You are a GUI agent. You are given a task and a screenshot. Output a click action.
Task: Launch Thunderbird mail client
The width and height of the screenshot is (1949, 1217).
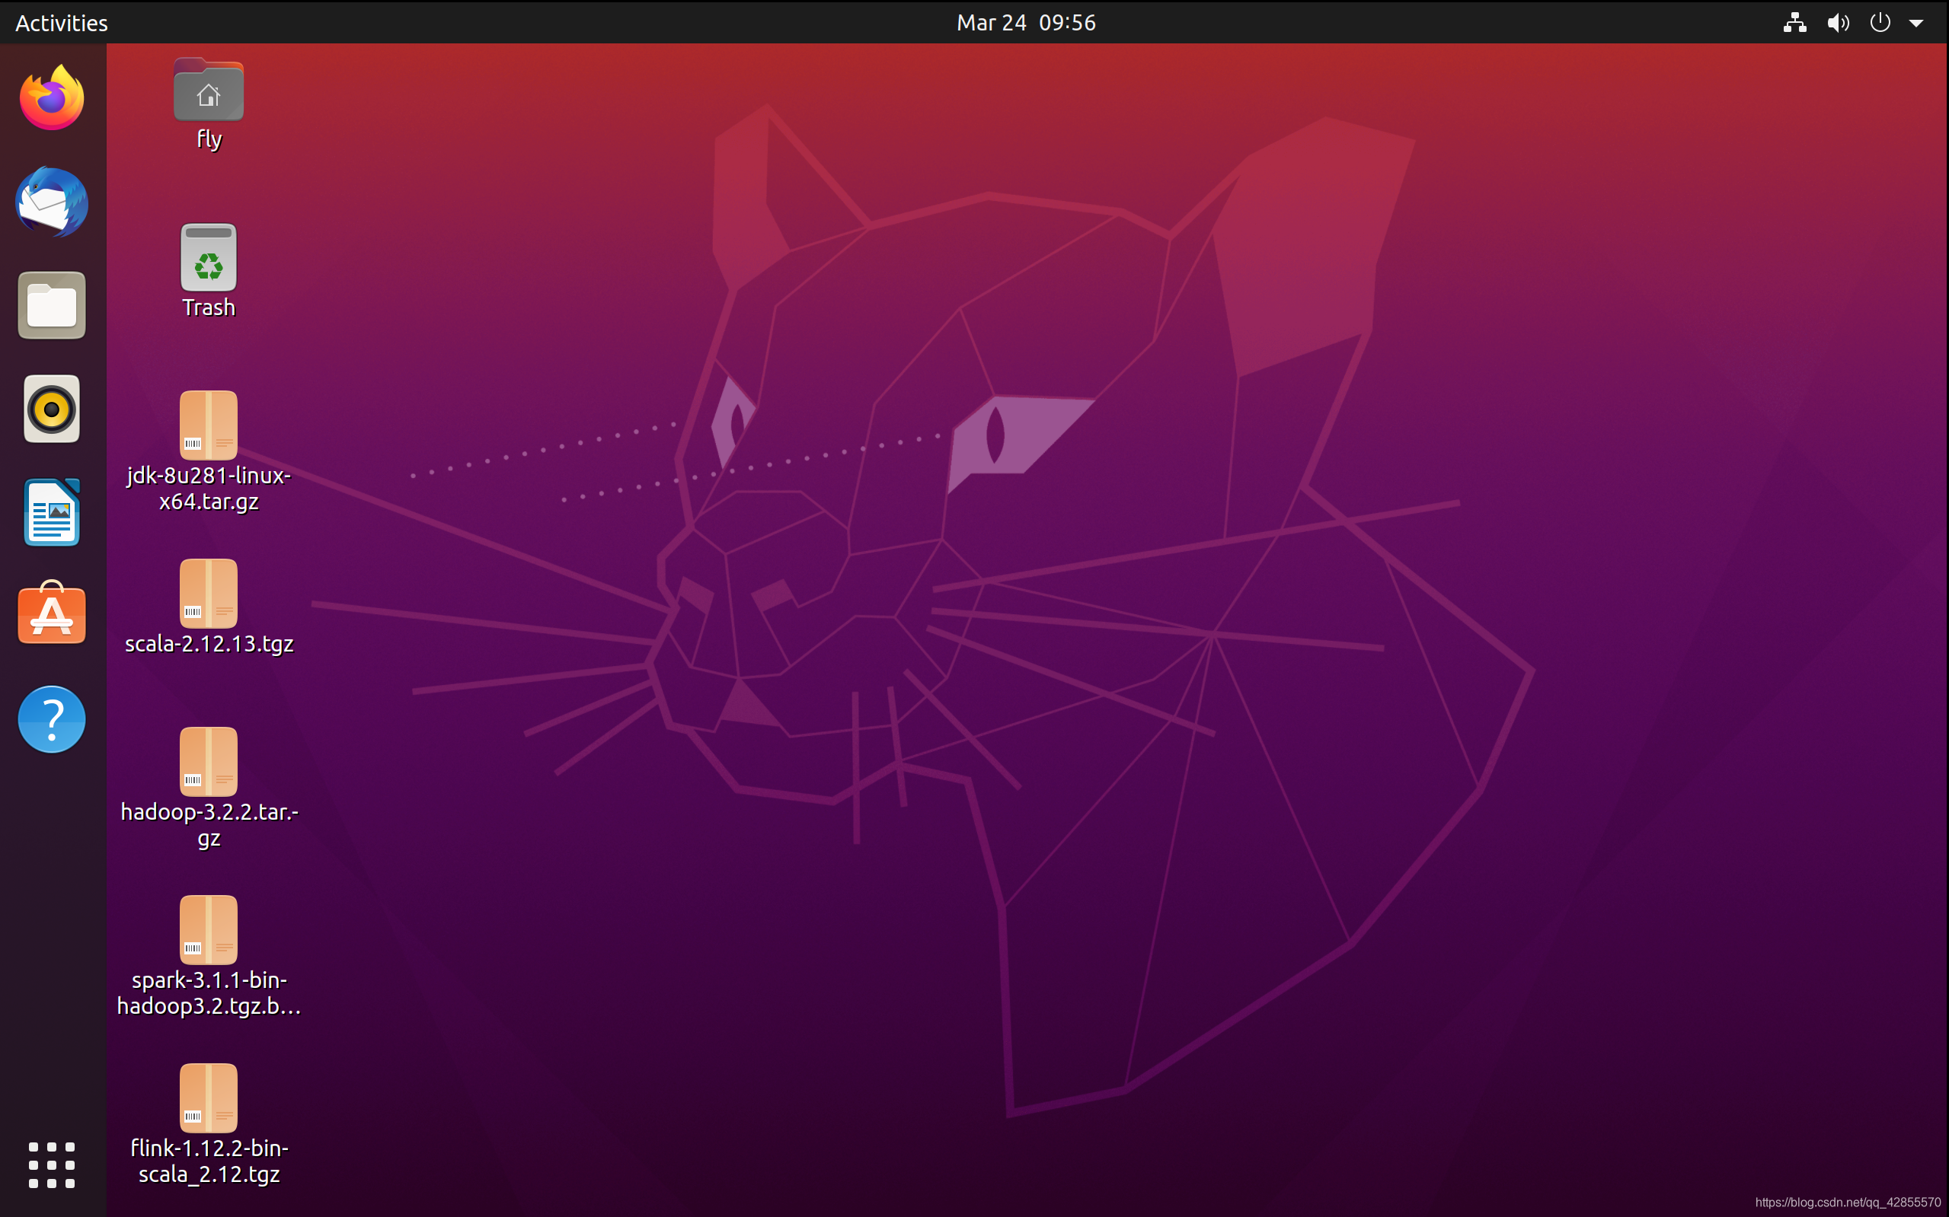tap(52, 202)
